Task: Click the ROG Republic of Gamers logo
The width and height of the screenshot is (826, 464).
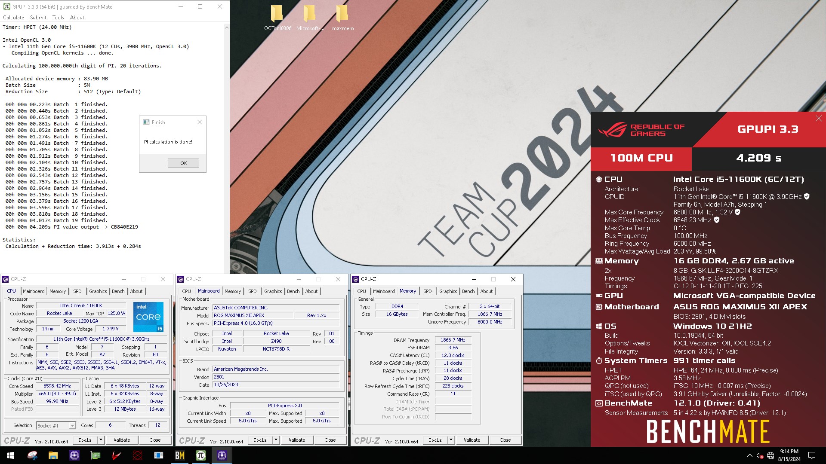Action: [641, 130]
